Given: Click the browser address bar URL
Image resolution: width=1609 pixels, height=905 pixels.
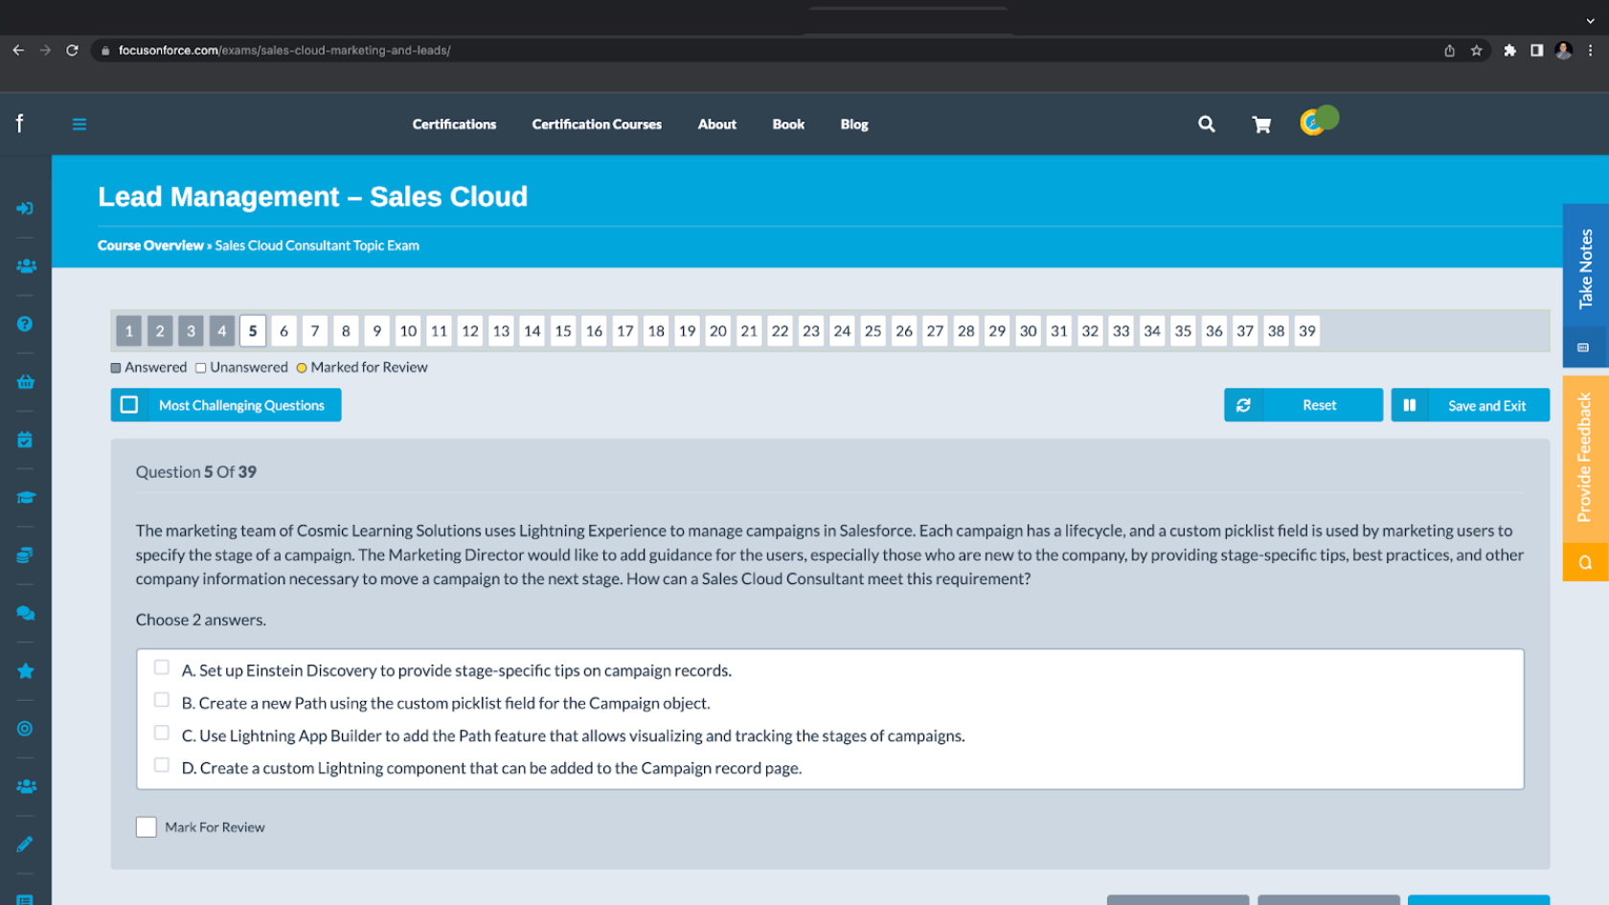Looking at the screenshot, I should tap(284, 51).
